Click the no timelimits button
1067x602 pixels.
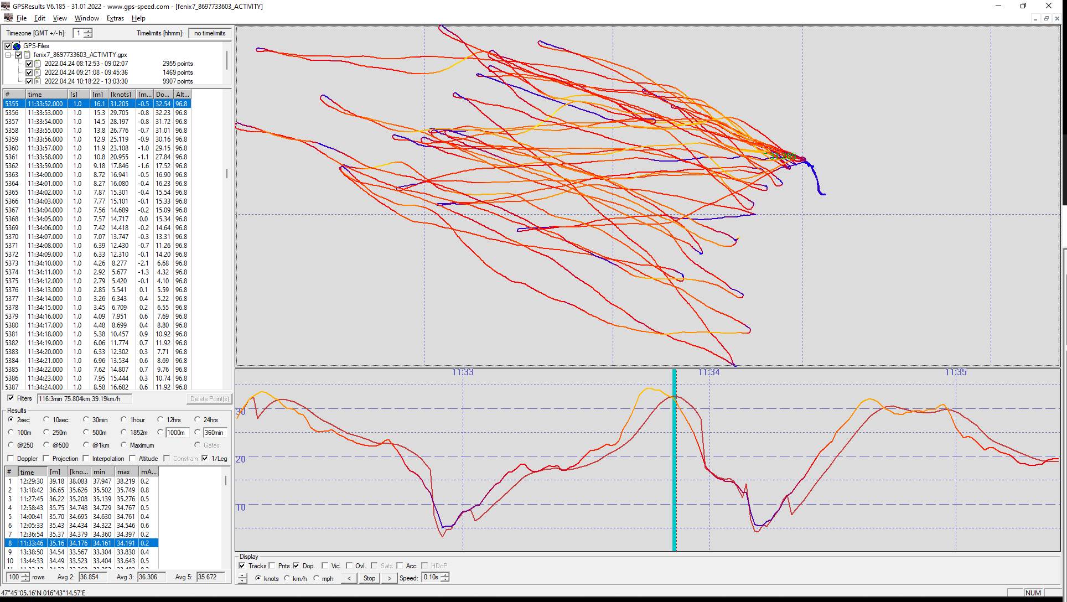click(210, 33)
